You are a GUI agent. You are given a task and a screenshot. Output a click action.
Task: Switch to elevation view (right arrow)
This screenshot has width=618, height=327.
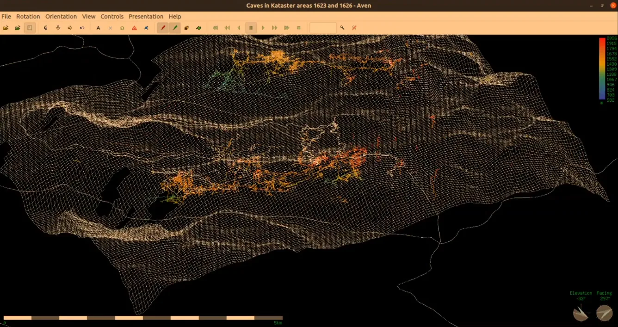pyautogui.click(x=70, y=28)
